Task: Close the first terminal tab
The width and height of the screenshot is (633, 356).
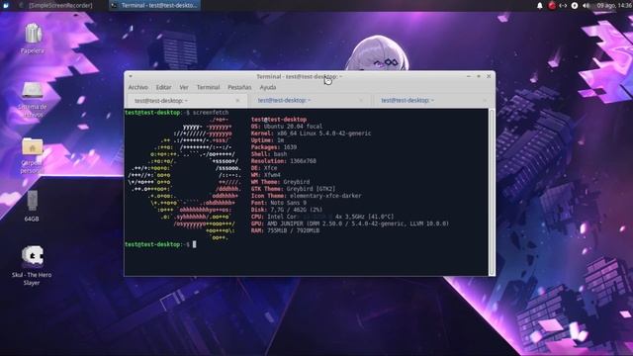Action: 237,101
